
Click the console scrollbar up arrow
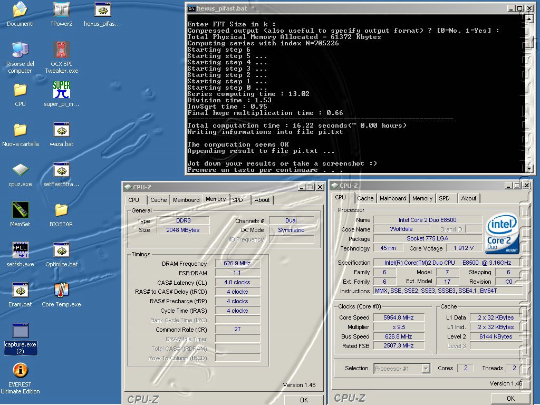(529, 18)
